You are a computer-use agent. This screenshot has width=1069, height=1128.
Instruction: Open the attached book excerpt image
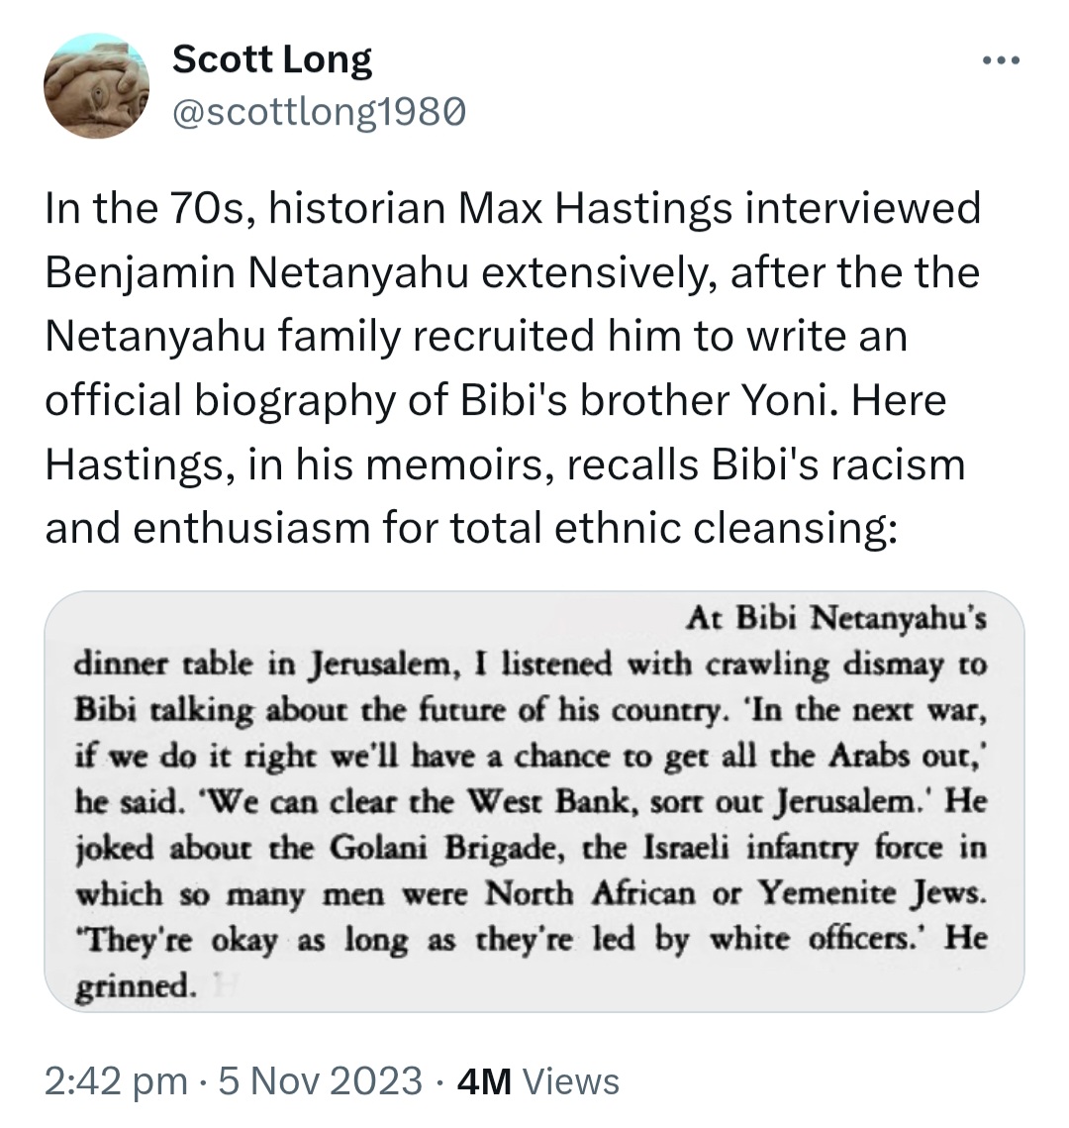(x=534, y=801)
